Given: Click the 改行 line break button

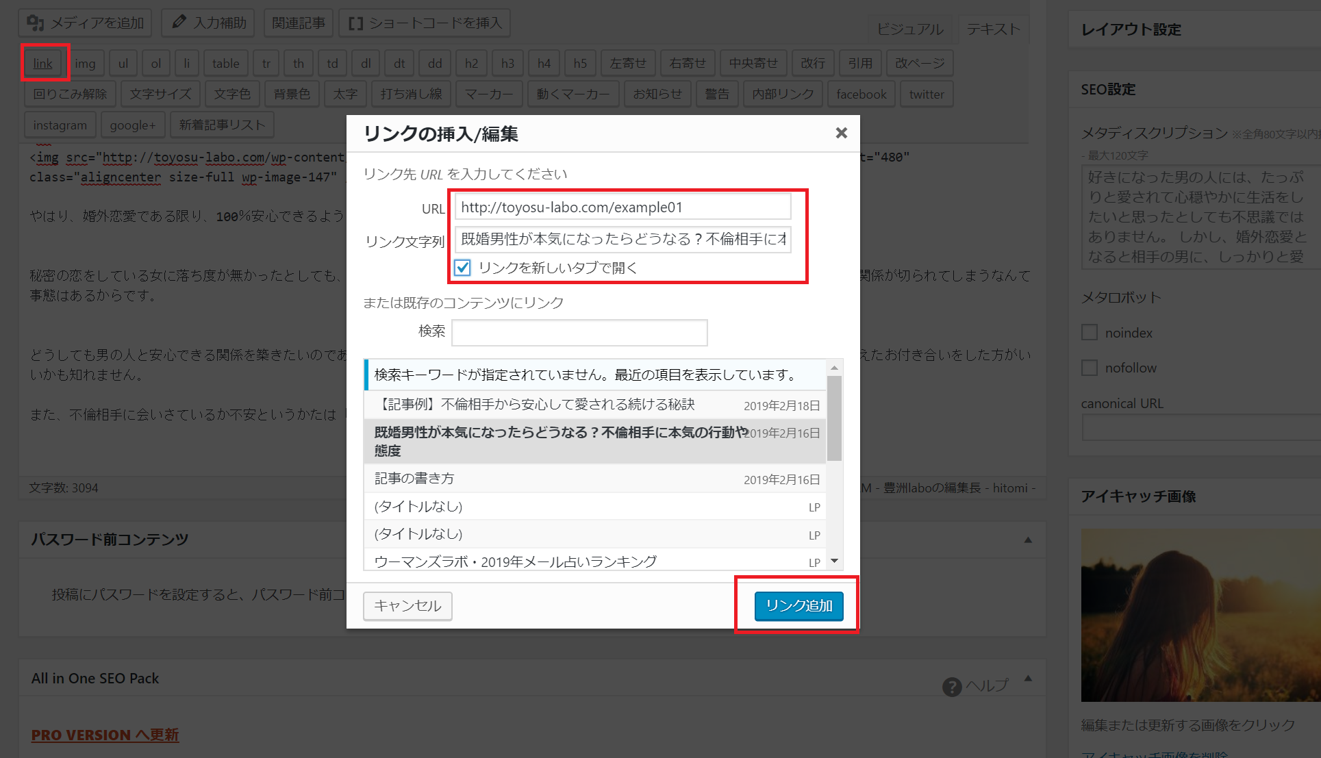Looking at the screenshot, I should click(813, 63).
